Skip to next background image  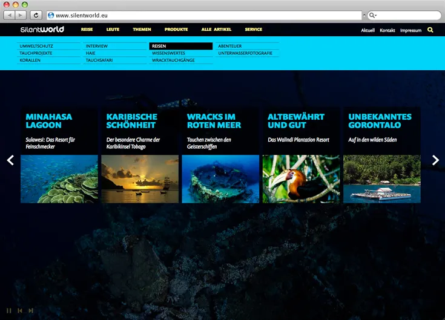click(x=31, y=311)
